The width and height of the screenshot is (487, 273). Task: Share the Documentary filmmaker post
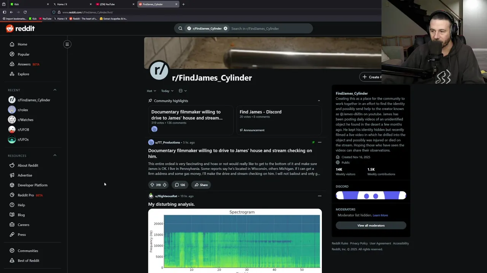(x=201, y=185)
